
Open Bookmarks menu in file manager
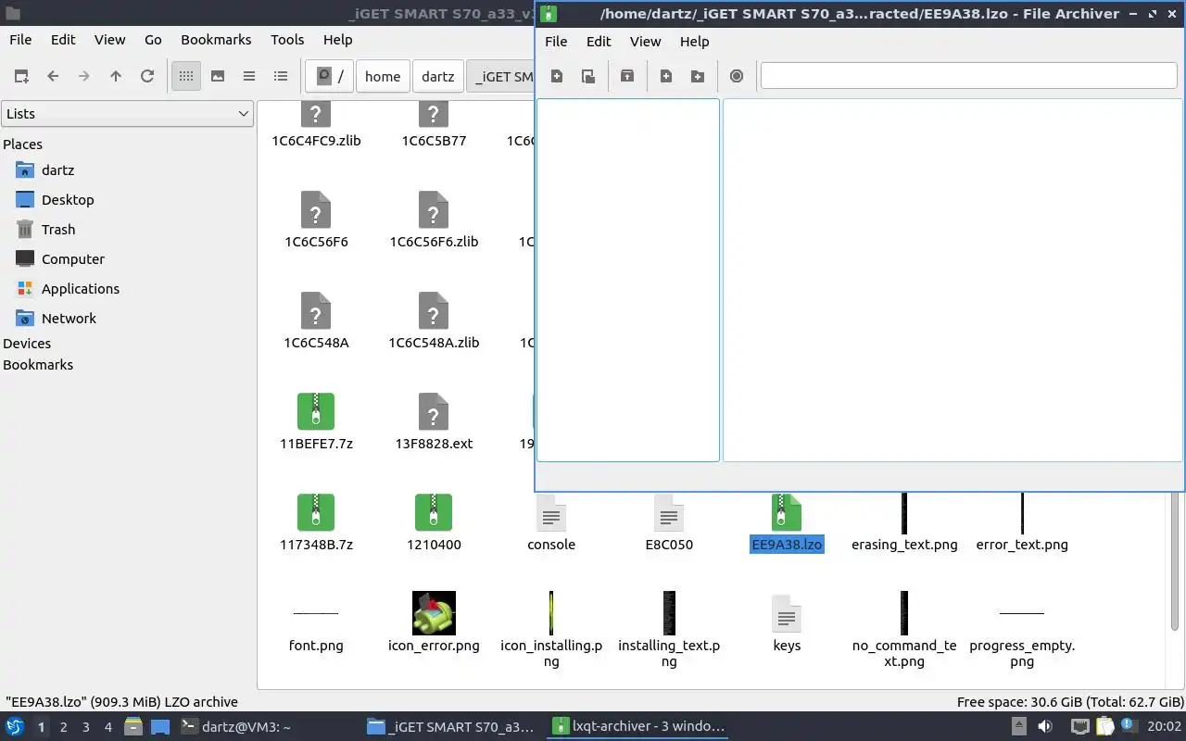(216, 40)
